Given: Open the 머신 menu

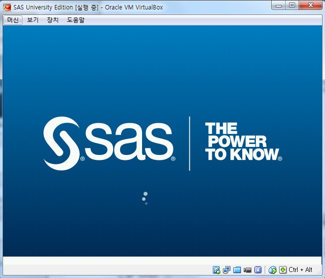Looking at the screenshot, I should tap(13, 20).
